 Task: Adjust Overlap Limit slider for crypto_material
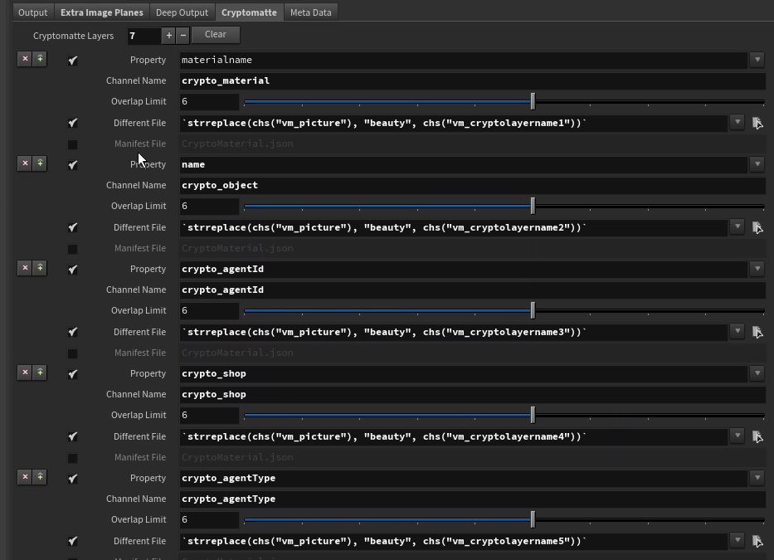coord(504,102)
